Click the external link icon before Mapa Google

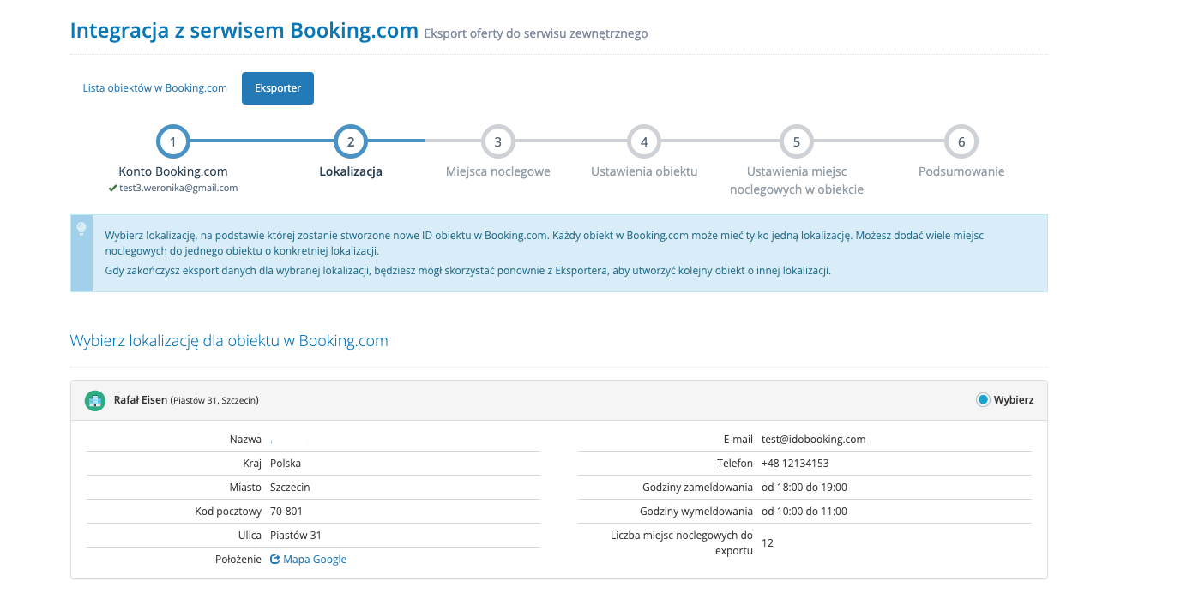[x=275, y=560]
